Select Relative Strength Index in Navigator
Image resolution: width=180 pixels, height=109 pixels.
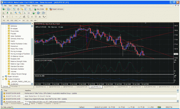(x=19, y=61)
